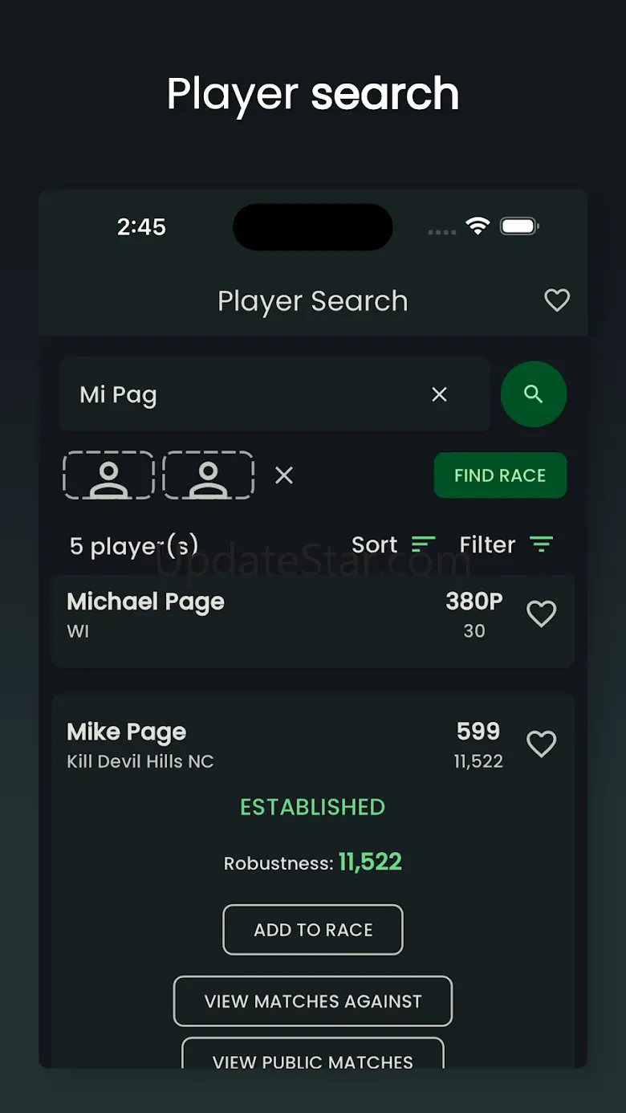626x1113 pixels.
Task: Click the Filter lines icon
Action: 542,544
